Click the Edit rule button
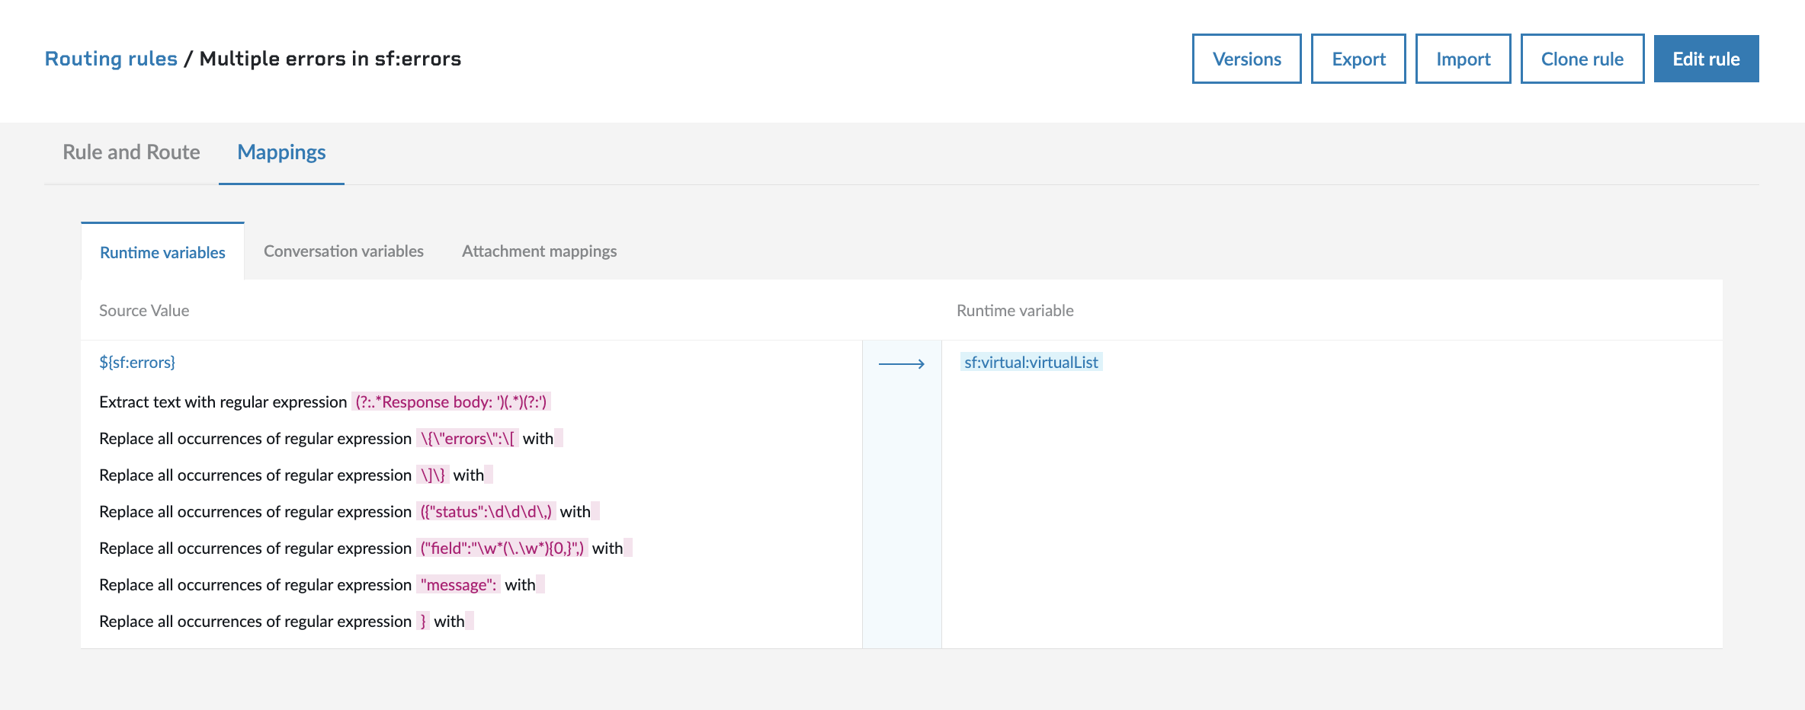This screenshot has width=1805, height=710. pyautogui.click(x=1705, y=59)
